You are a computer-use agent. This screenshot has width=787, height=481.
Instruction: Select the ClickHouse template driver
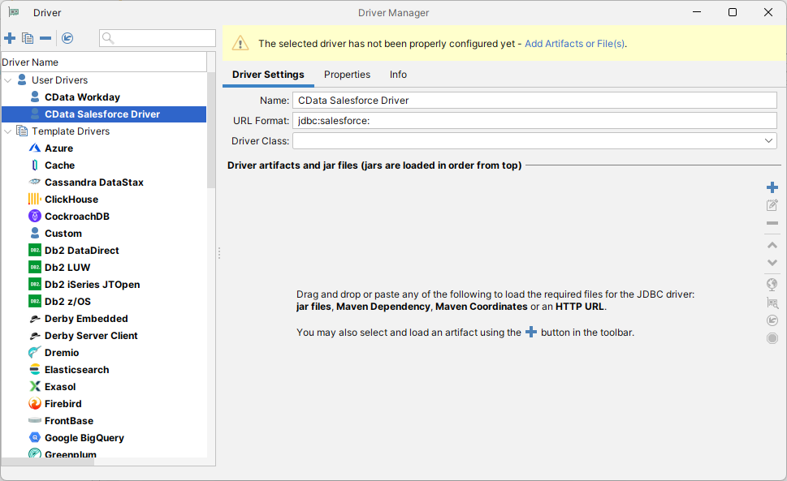pyautogui.click(x=71, y=200)
